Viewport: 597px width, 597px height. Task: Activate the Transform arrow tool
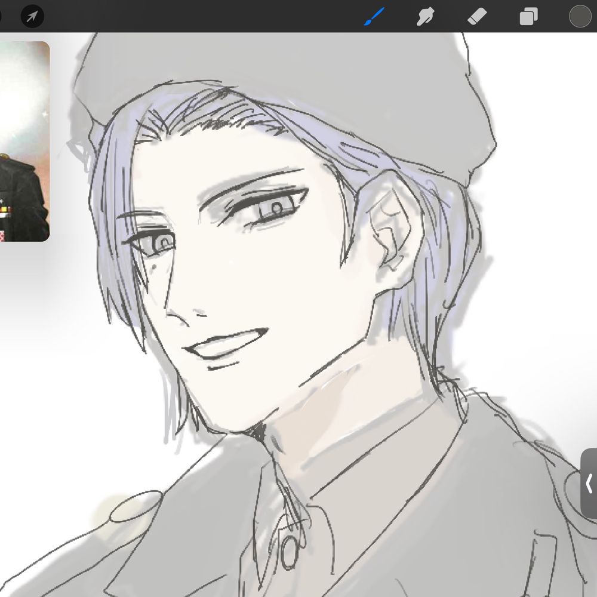32,16
